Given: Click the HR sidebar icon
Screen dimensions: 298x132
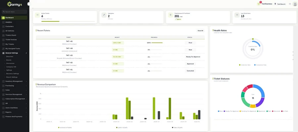Looking at the screenshot, I should (3, 103).
